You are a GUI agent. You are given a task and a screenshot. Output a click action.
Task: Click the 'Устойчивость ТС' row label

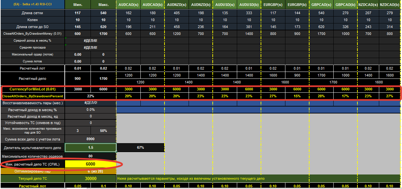click(x=32, y=123)
